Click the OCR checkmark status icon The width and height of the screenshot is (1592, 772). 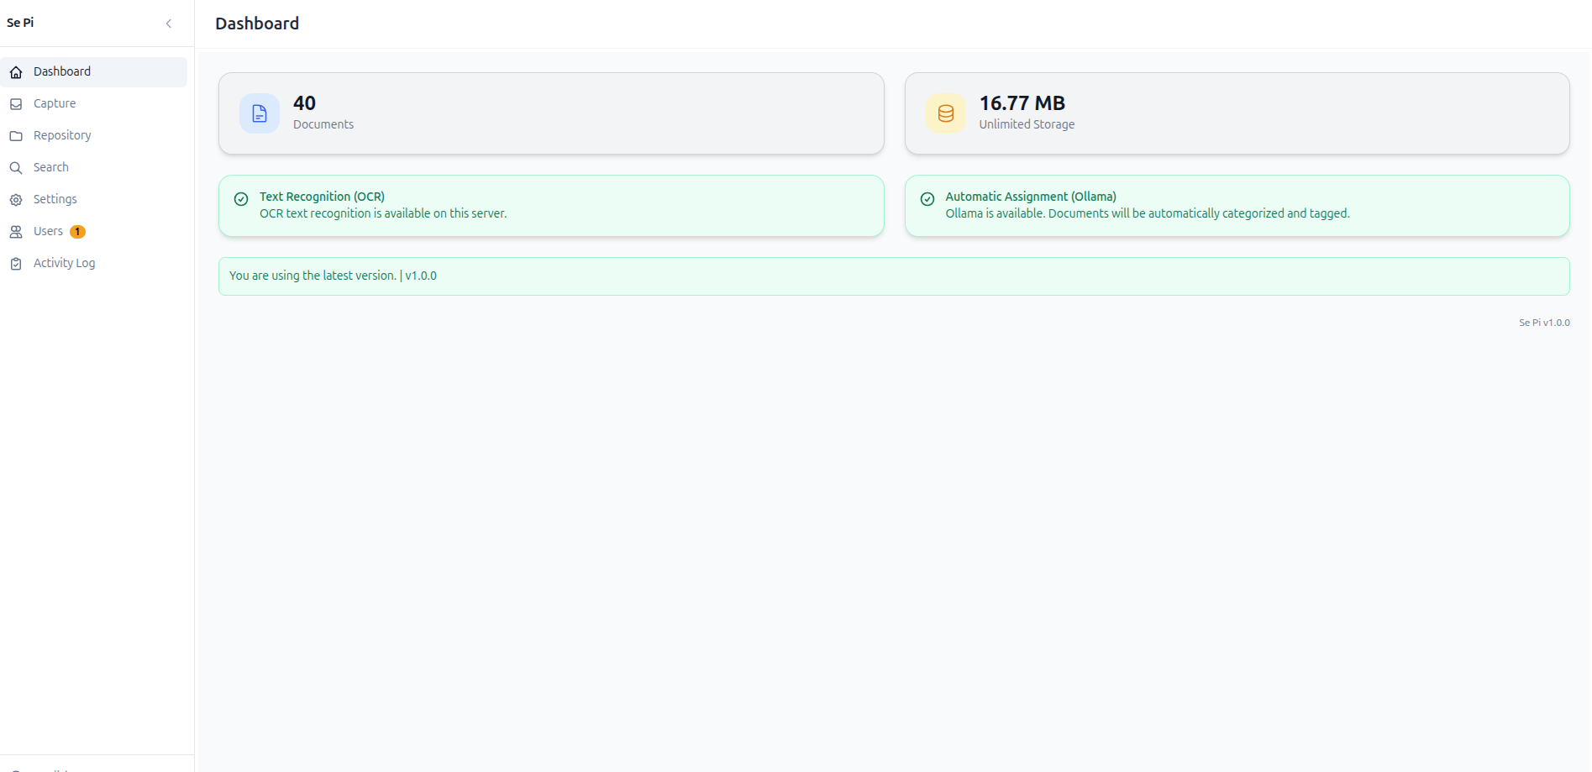241,199
